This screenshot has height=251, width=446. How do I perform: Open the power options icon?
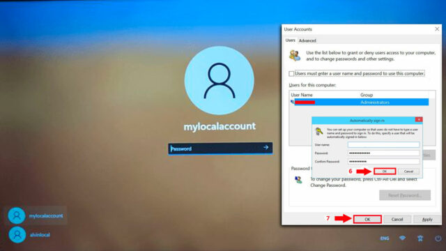point(438,238)
